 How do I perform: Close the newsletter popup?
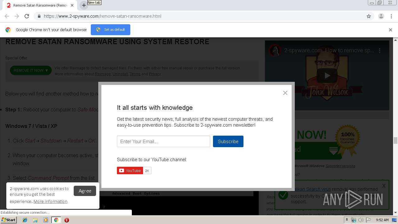285,93
